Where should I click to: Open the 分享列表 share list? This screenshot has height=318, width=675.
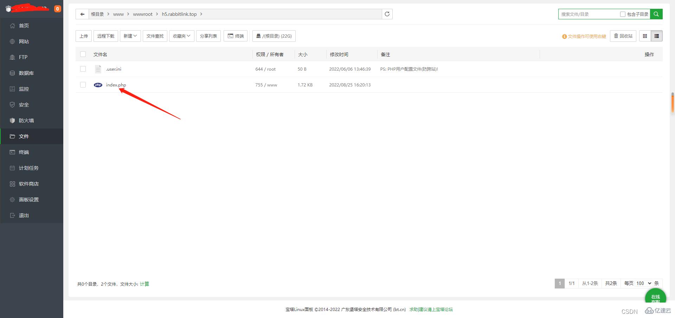point(208,36)
